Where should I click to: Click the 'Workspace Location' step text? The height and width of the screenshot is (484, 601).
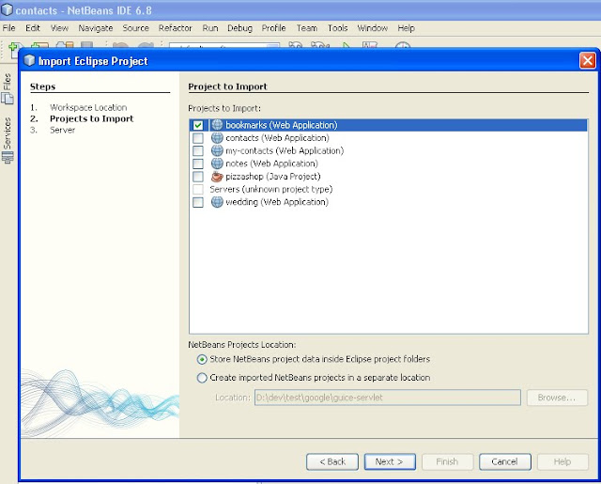pos(88,107)
